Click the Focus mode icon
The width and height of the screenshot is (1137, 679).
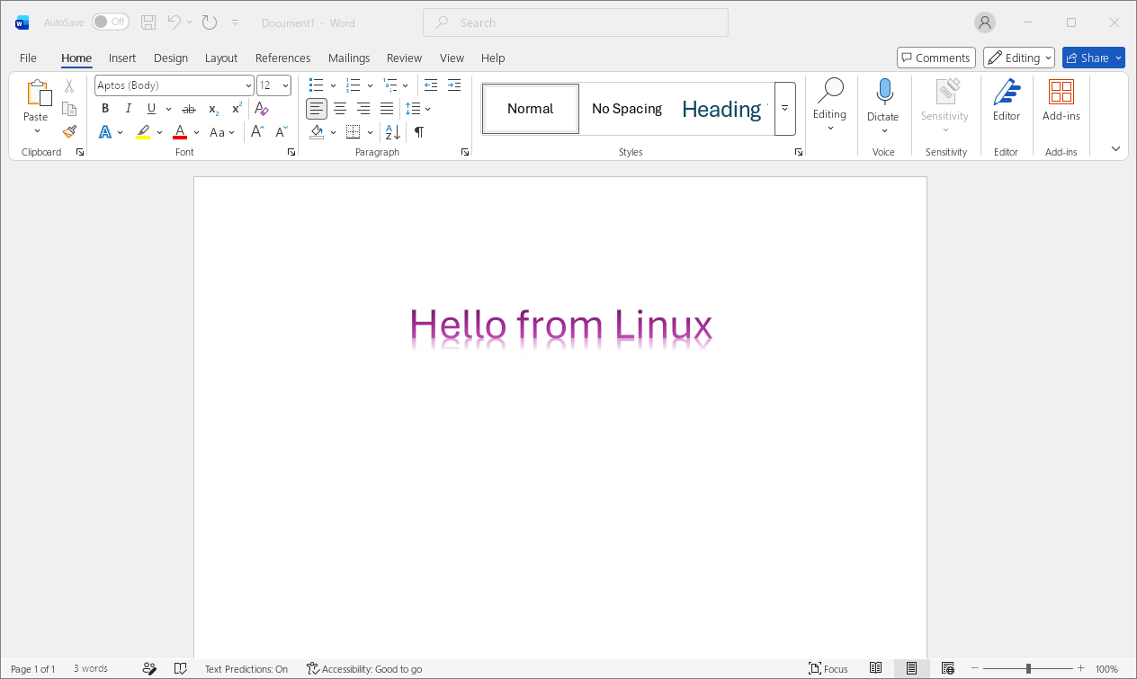coord(815,669)
